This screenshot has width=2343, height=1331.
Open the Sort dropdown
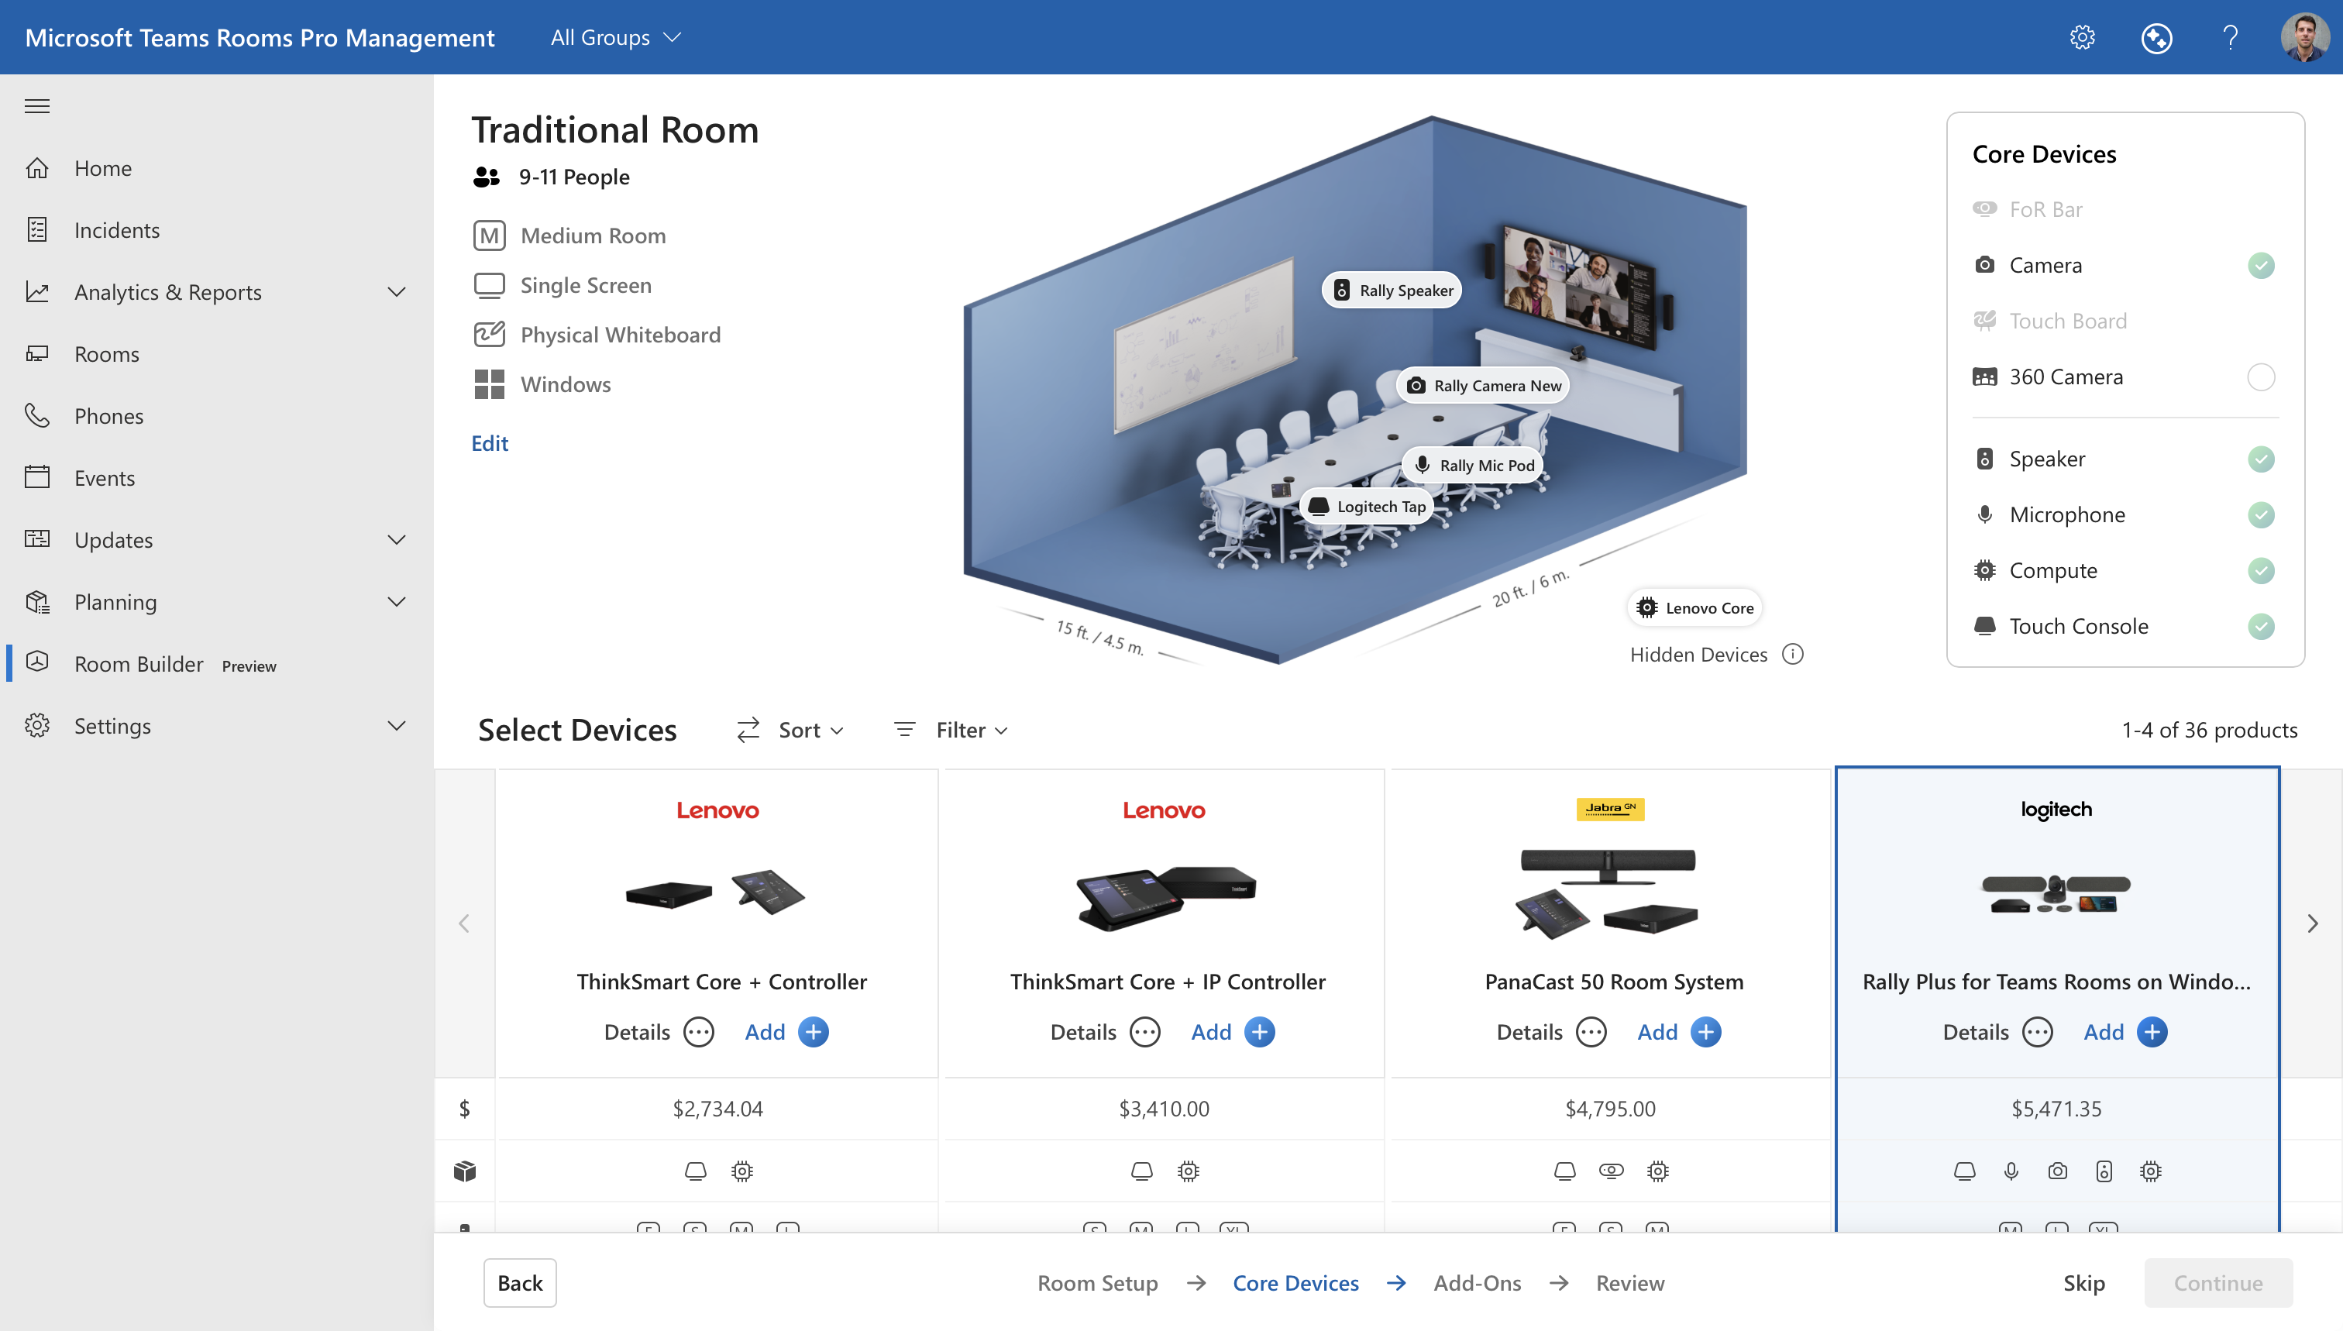[x=791, y=730]
